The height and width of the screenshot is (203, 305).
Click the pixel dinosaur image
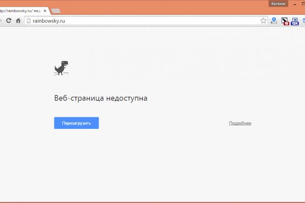click(61, 69)
